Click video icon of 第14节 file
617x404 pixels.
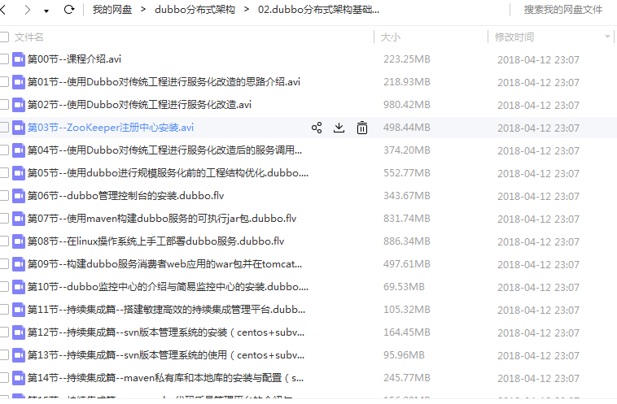[x=19, y=379]
